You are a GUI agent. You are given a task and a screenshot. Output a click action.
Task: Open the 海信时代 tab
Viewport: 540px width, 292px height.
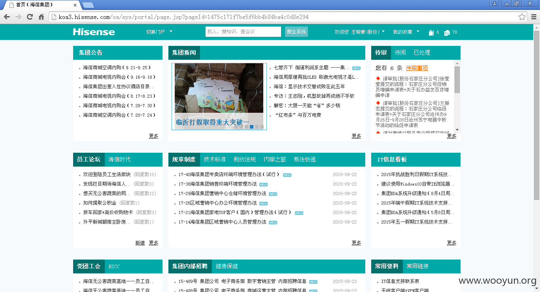(x=119, y=159)
